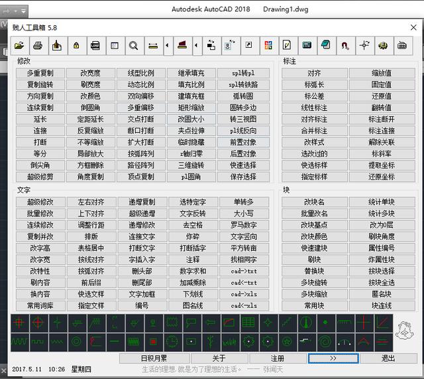
Task: Click the 填充比例 button
Action: tap(191, 84)
